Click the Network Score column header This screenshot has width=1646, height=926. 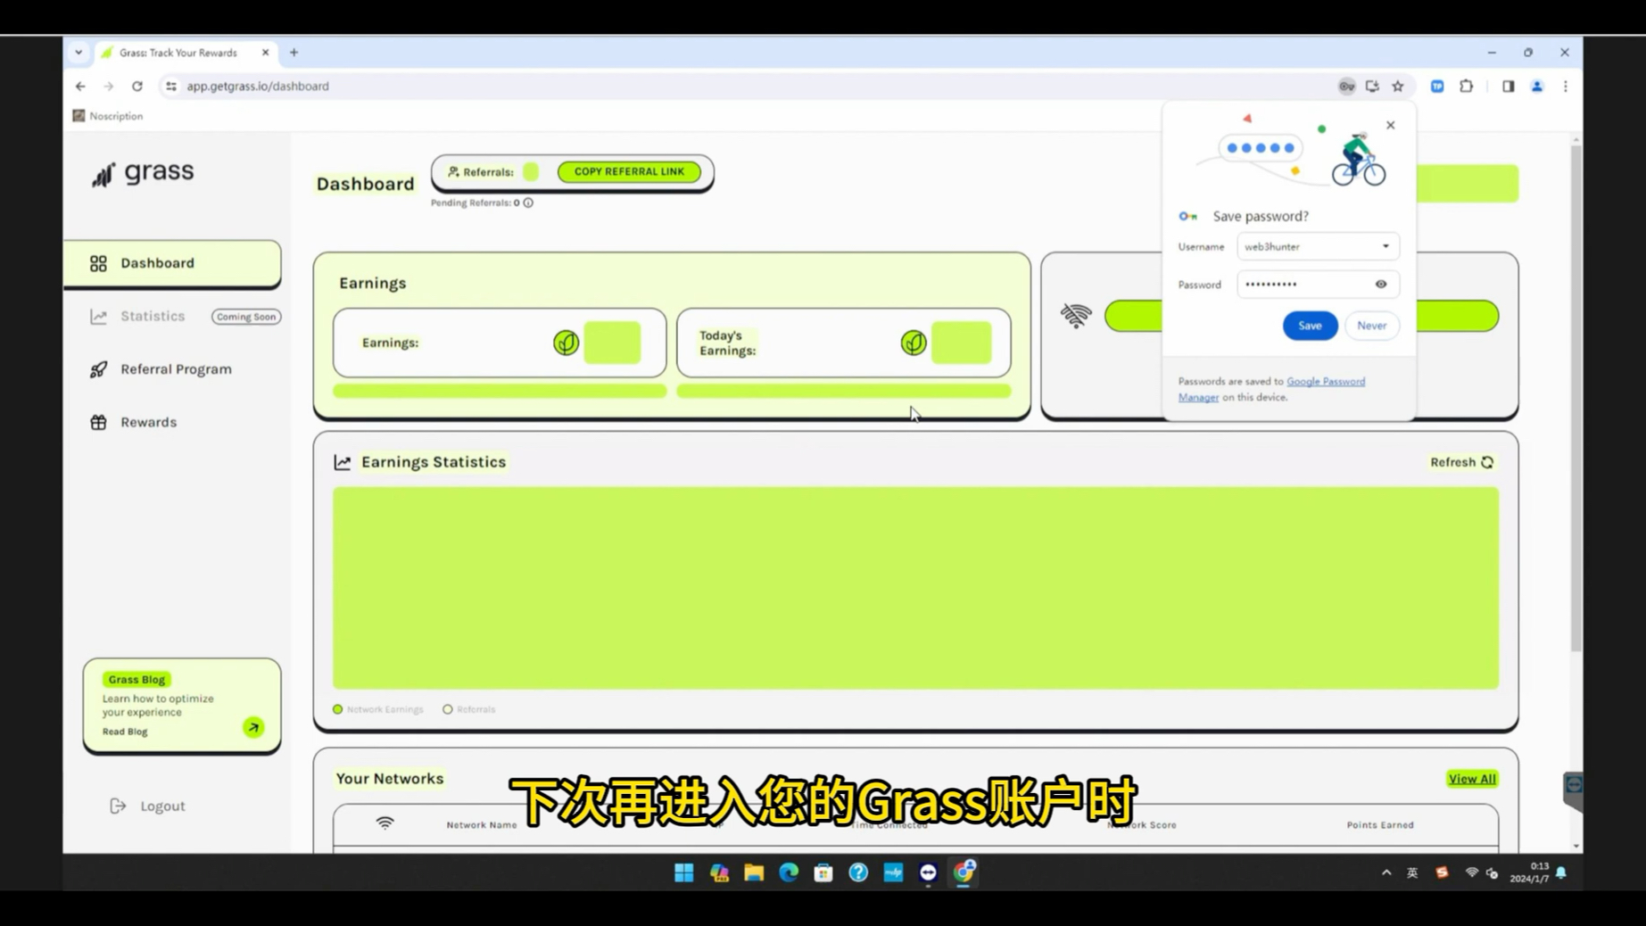[1142, 825]
